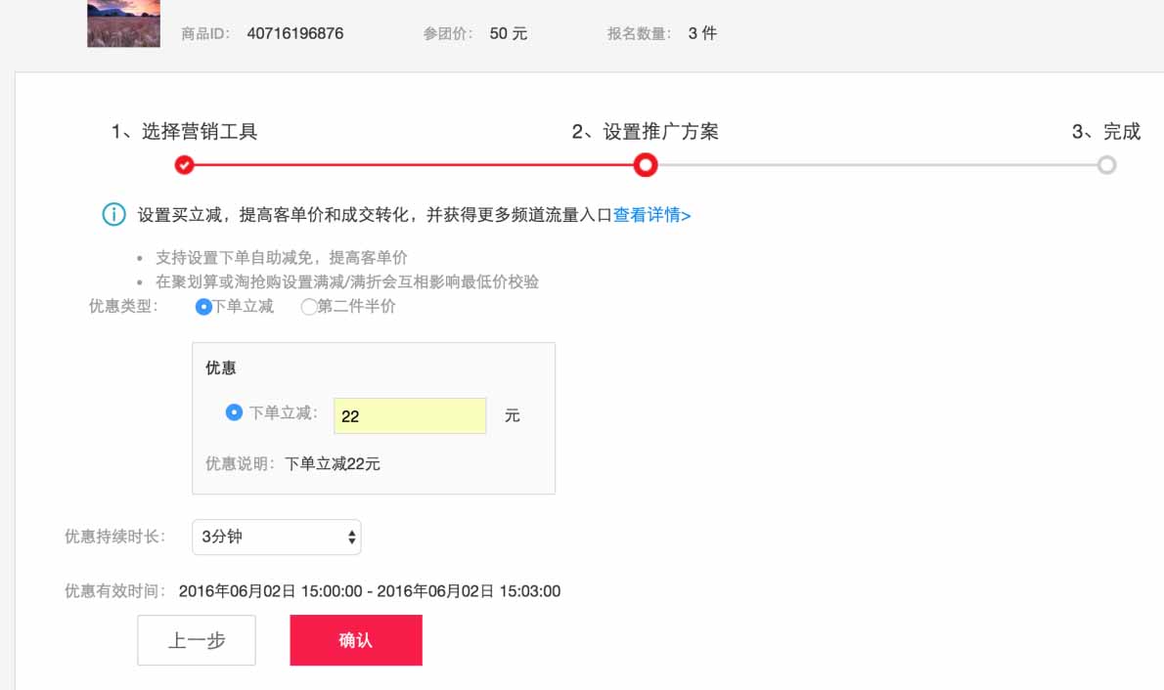Screen dimensions: 1164x690
Task: Click the 1、选择营销工具 step label
Action: 185,132
